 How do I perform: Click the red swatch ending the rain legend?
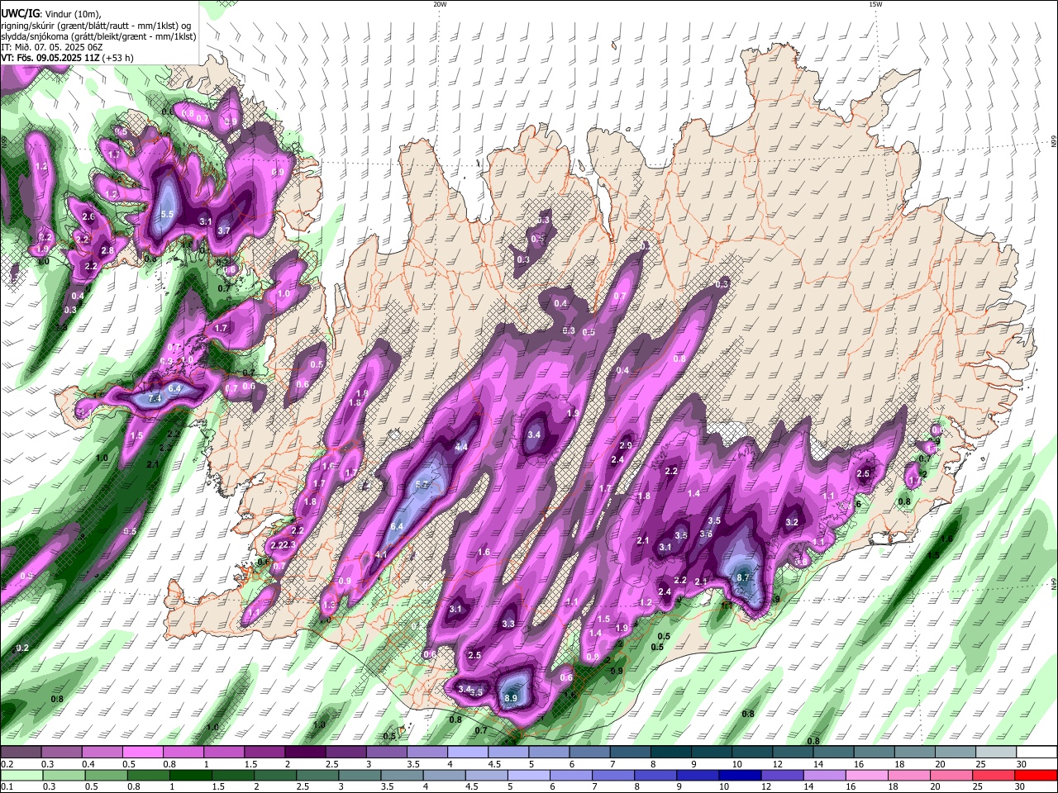point(1037,776)
